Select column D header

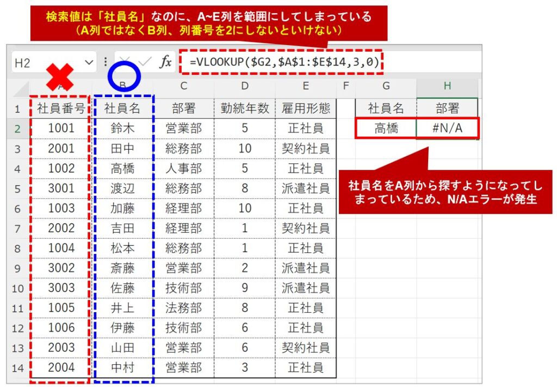[x=245, y=86]
